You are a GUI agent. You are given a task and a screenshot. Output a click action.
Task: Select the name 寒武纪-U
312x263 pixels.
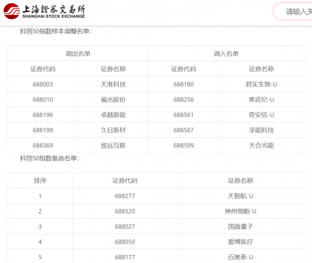pyautogui.click(x=261, y=100)
